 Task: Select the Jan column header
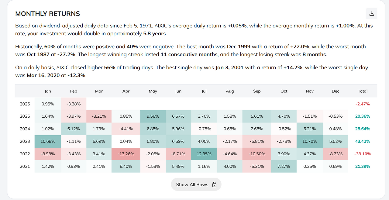pos(48,91)
